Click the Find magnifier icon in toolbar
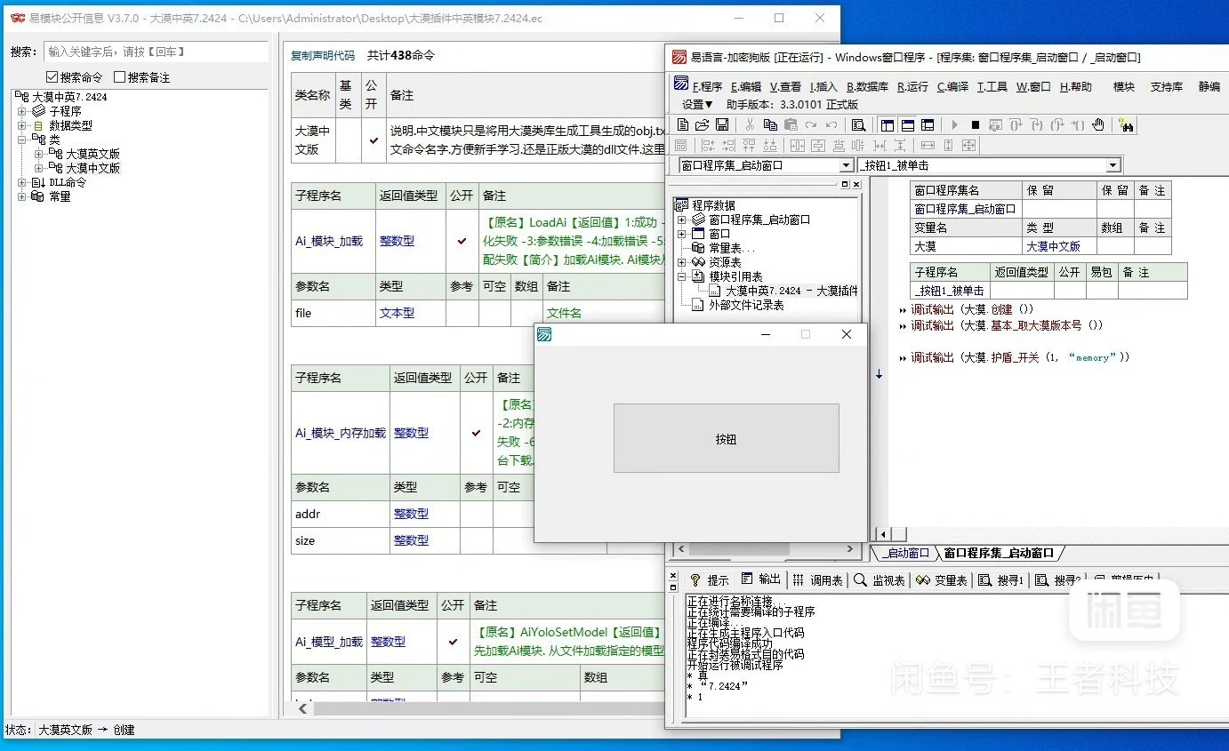The height and width of the screenshot is (751, 1229). [x=858, y=125]
